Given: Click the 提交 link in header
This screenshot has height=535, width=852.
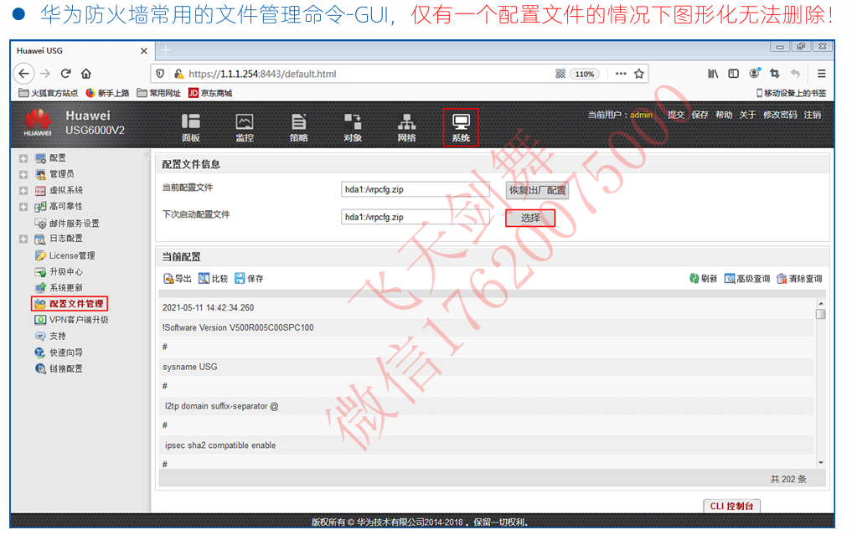Looking at the screenshot, I should pos(675,115).
